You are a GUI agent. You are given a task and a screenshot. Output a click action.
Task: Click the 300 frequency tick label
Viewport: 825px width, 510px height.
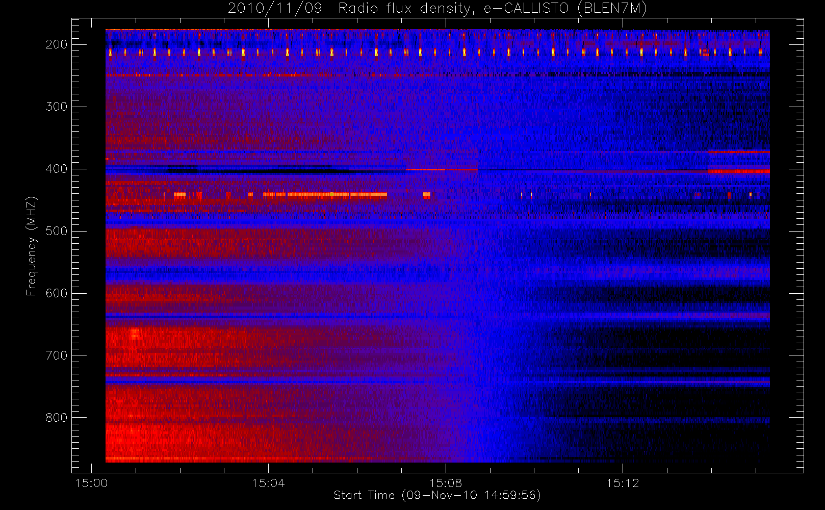pyautogui.click(x=57, y=107)
